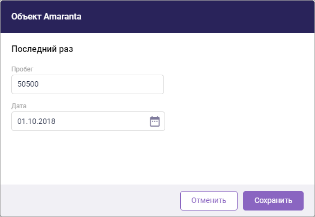Click the word Amaranta in the title
The height and width of the screenshot is (217, 315).
[62, 16]
